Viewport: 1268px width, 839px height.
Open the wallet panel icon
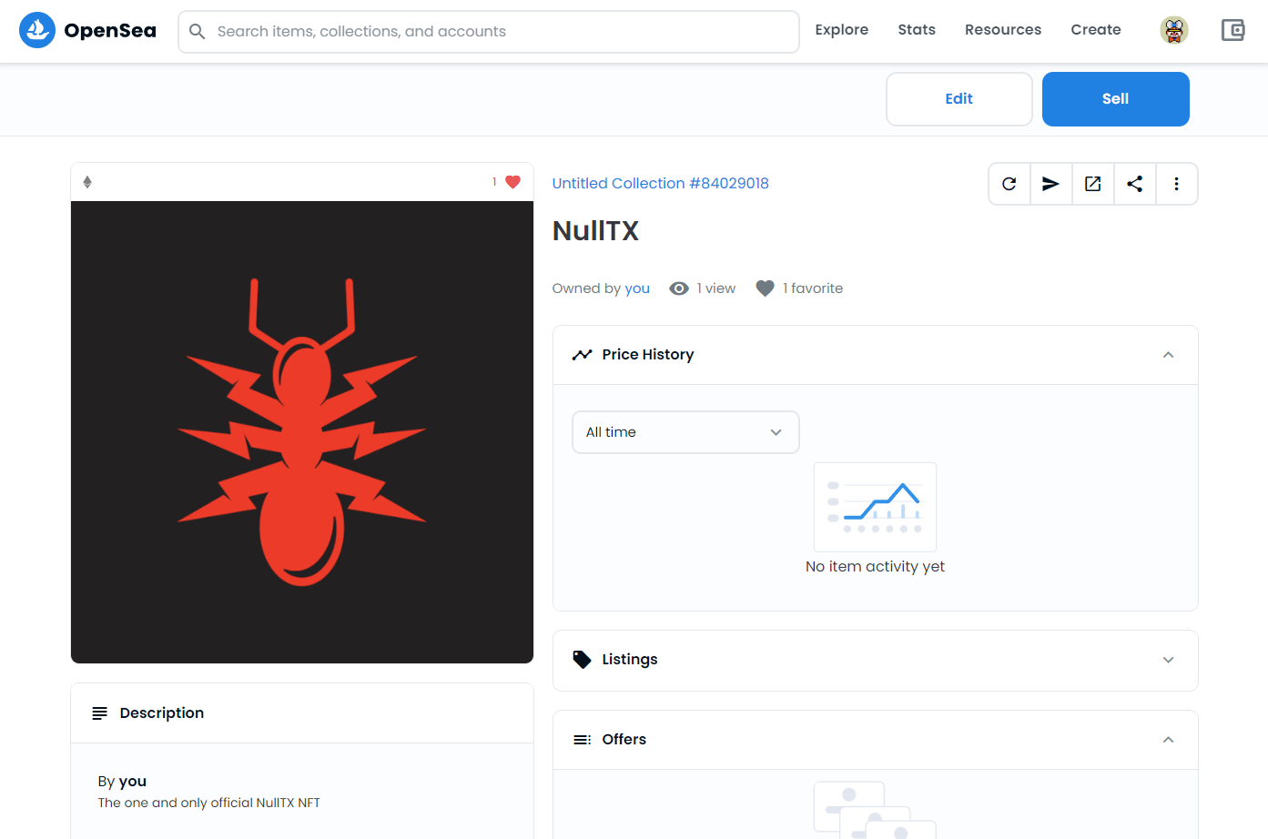coord(1232,30)
